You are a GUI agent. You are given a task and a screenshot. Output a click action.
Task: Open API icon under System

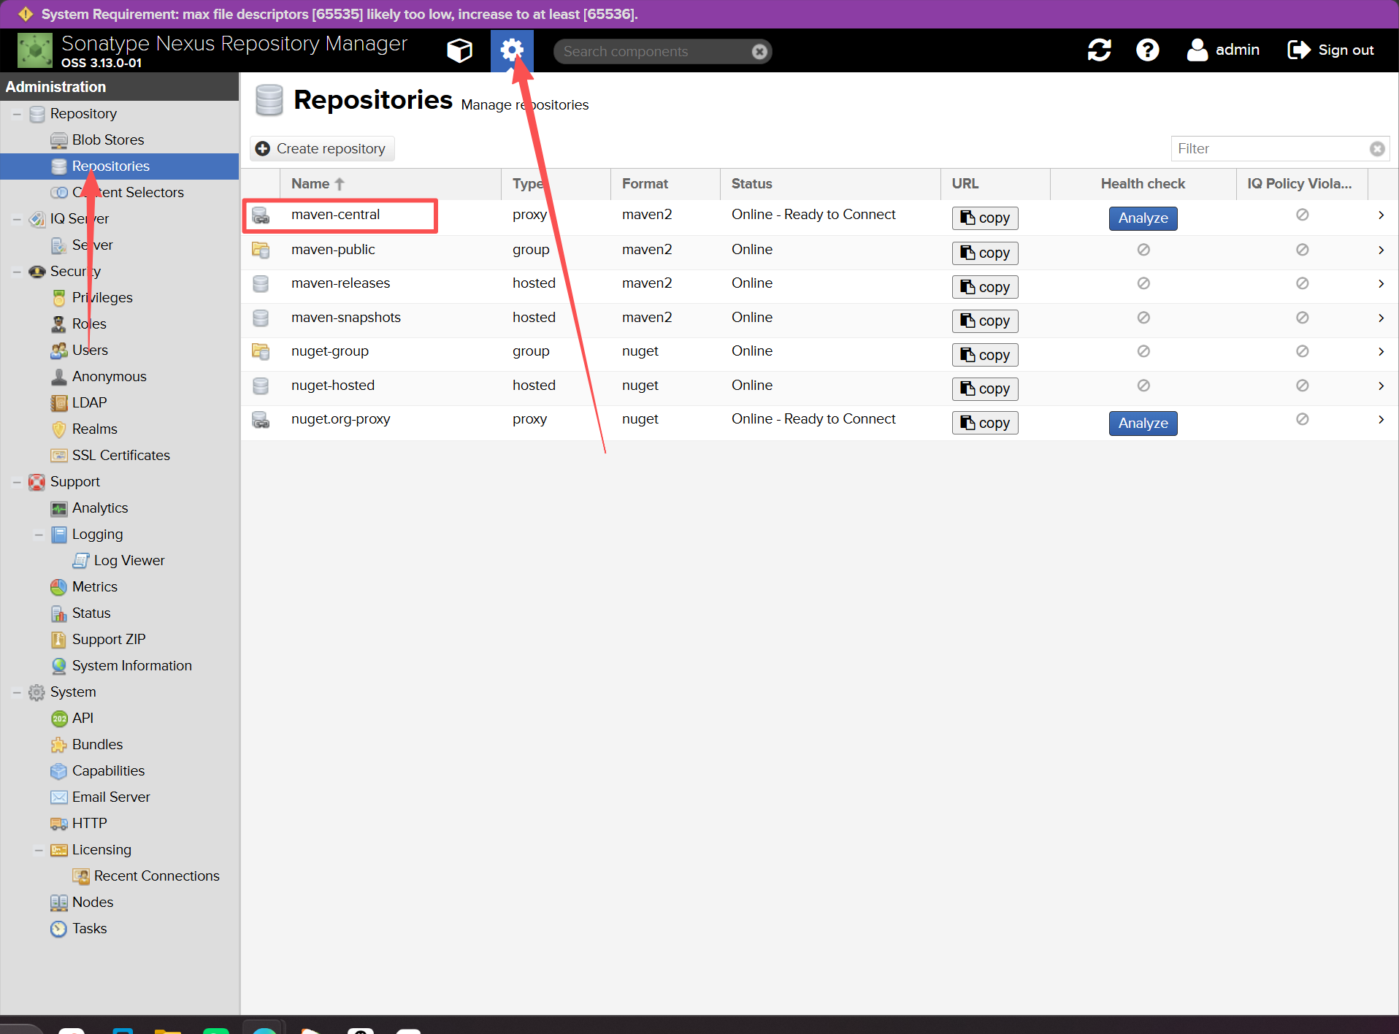tap(59, 719)
